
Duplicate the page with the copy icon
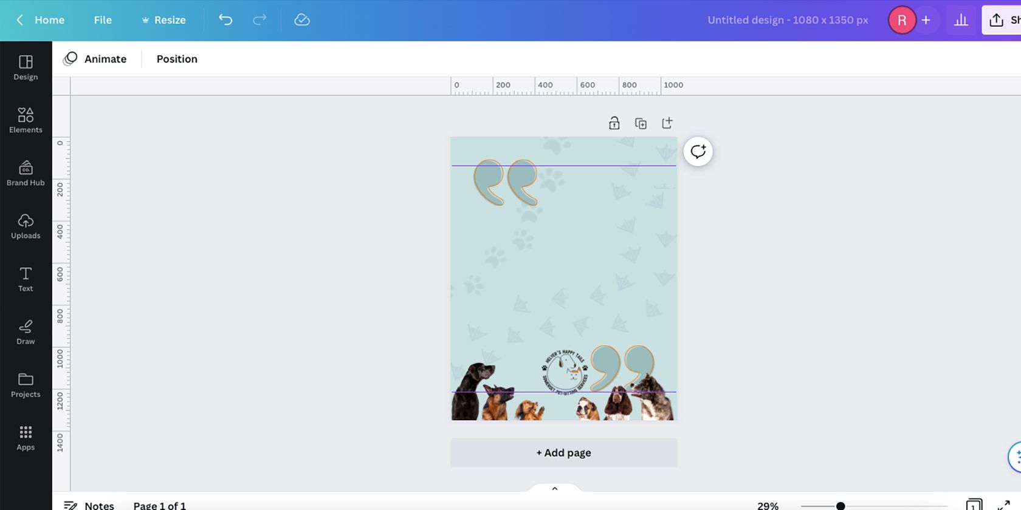tap(641, 123)
